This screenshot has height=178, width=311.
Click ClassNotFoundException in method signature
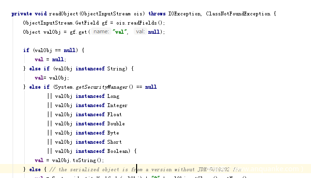pos(238,14)
